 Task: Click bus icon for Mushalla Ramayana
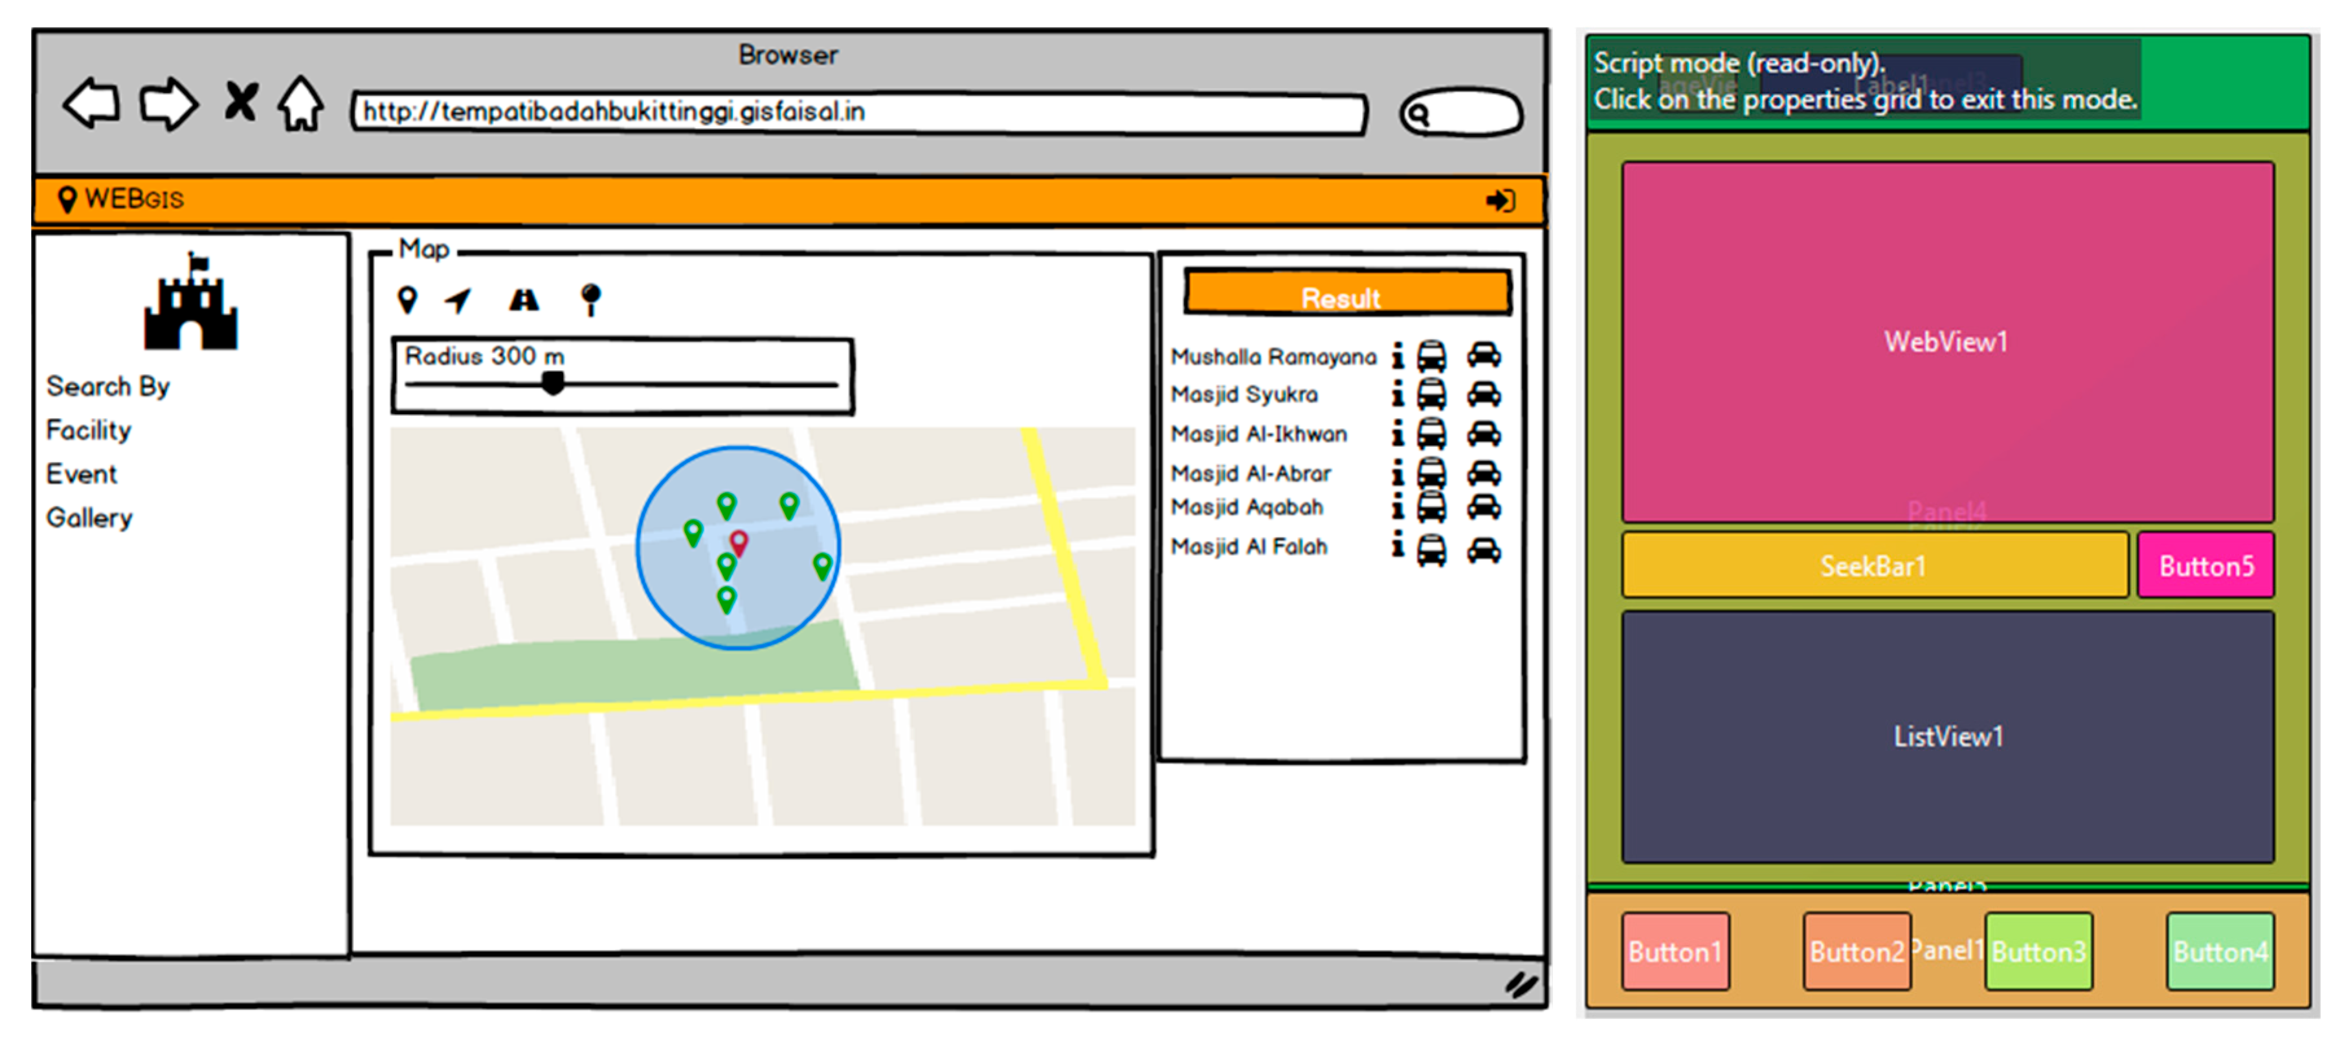(1431, 356)
